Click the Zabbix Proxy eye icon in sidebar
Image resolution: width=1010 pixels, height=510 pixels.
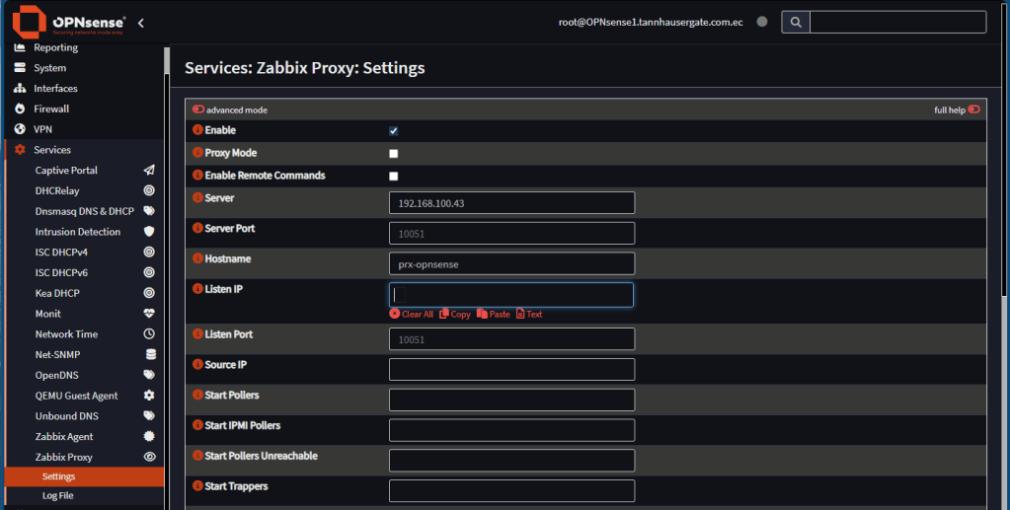pos(149,457)
